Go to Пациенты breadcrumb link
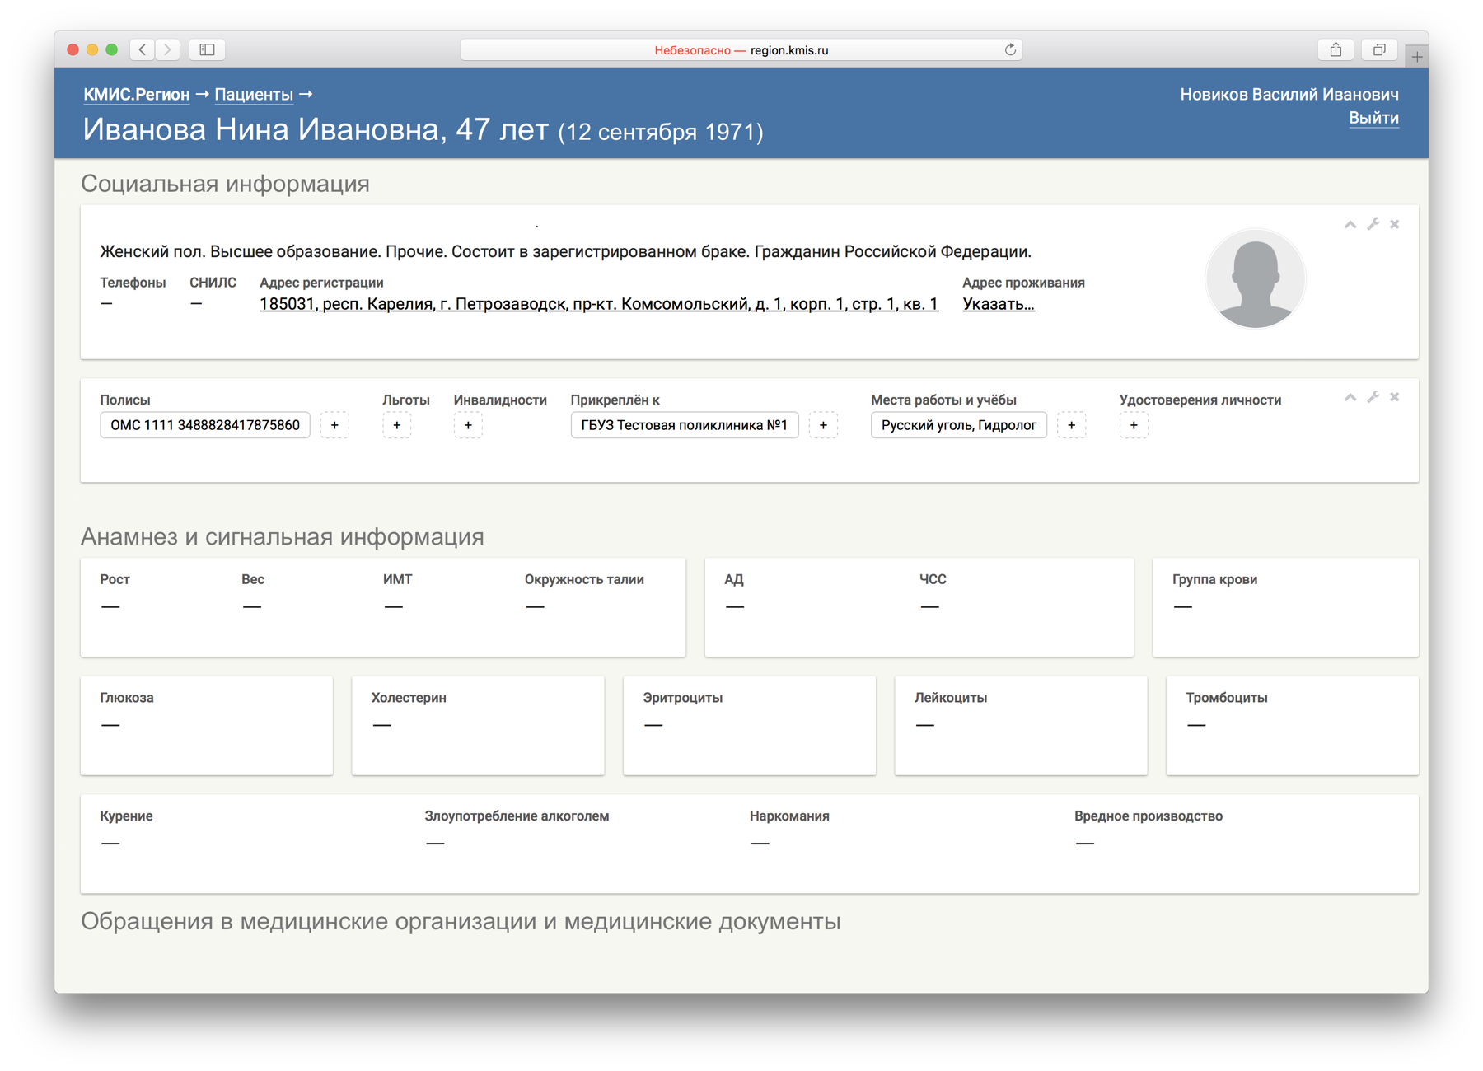Image resolution: width=1483 pixels, height=1071 pixels. (254, 95)
